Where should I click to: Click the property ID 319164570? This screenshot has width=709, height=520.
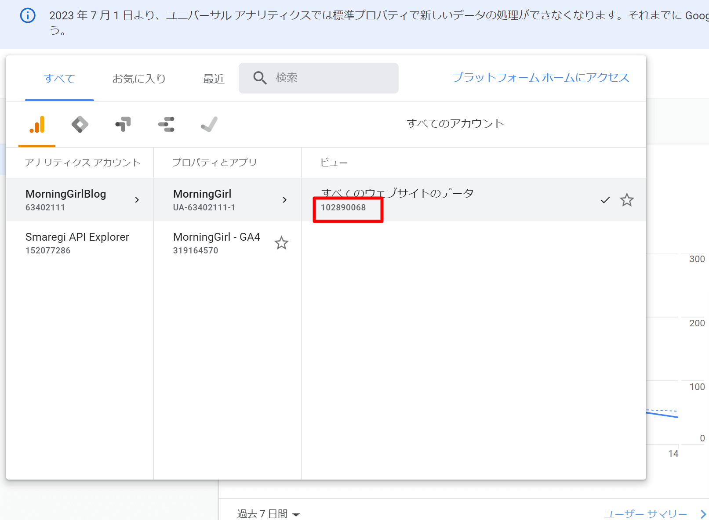196,250
